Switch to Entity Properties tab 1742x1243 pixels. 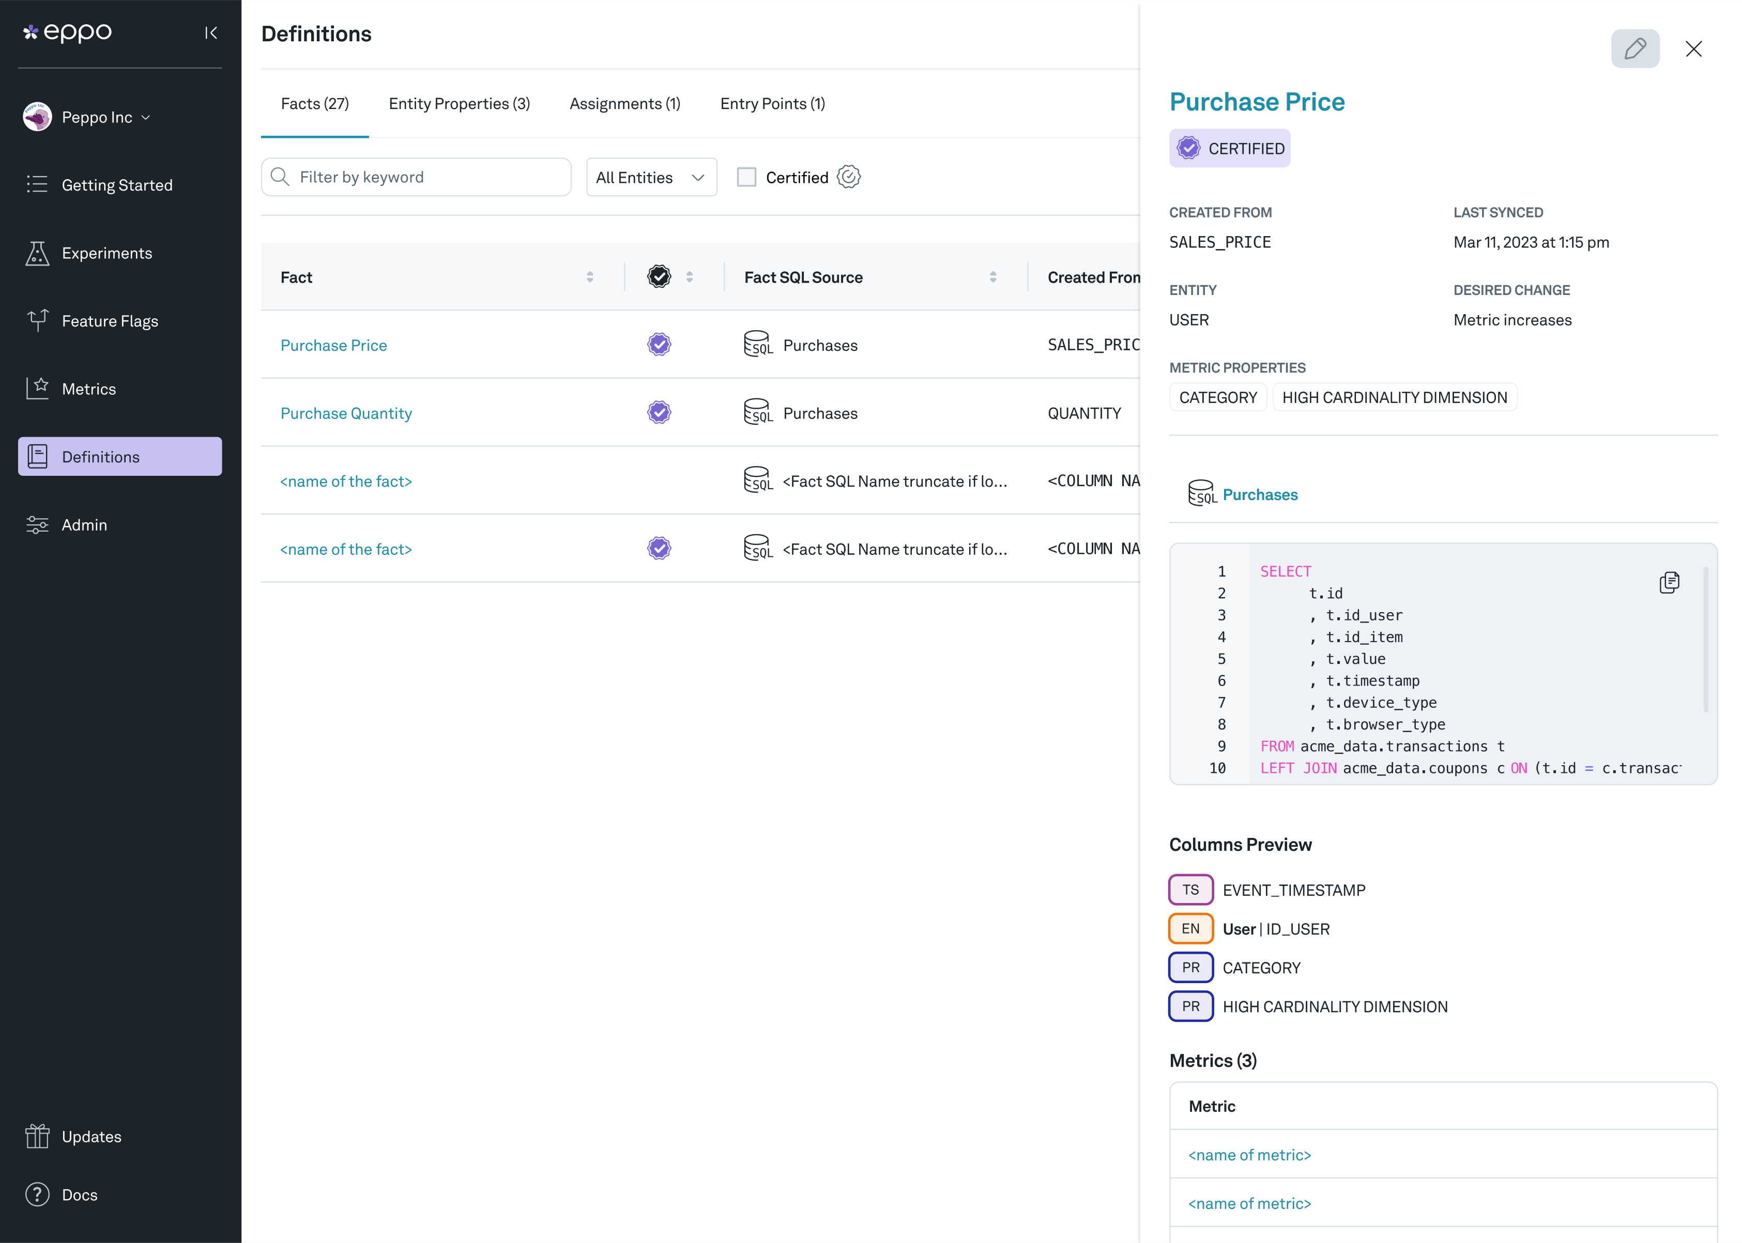[x=459, y=104]
